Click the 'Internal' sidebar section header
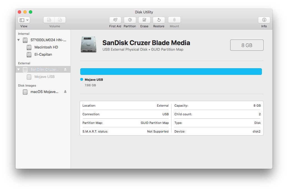 click(24, 34)
